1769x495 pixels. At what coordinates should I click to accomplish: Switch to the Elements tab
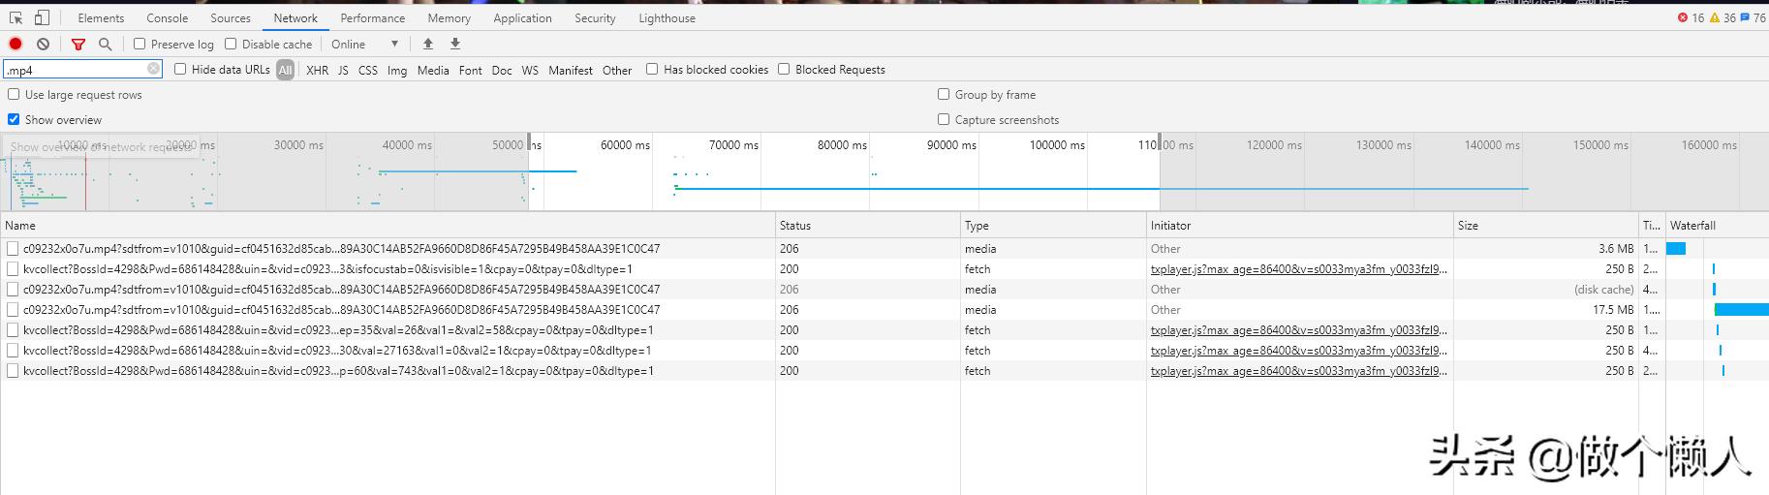click(x=101, y=17)
